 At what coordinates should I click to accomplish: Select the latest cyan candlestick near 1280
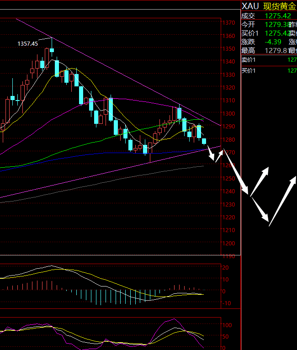click(x=204, y=142)
